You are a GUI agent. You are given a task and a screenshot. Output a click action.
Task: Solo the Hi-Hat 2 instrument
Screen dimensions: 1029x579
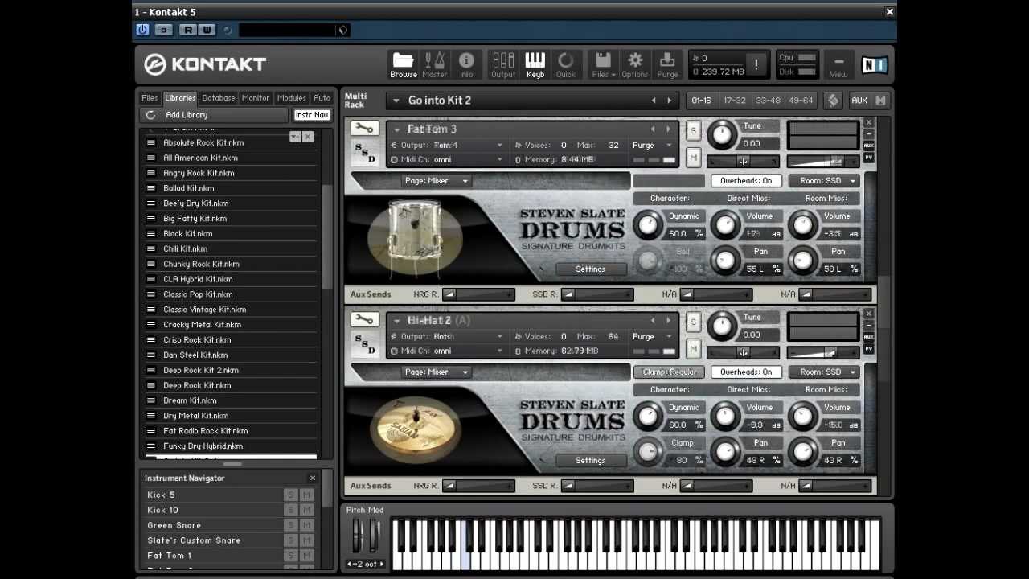[693, 322]
